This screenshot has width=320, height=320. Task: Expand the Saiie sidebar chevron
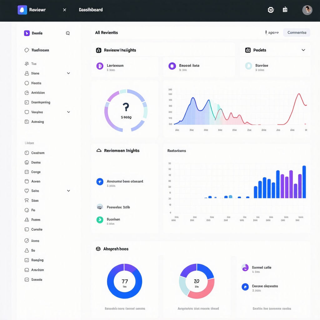coord(68,191)
